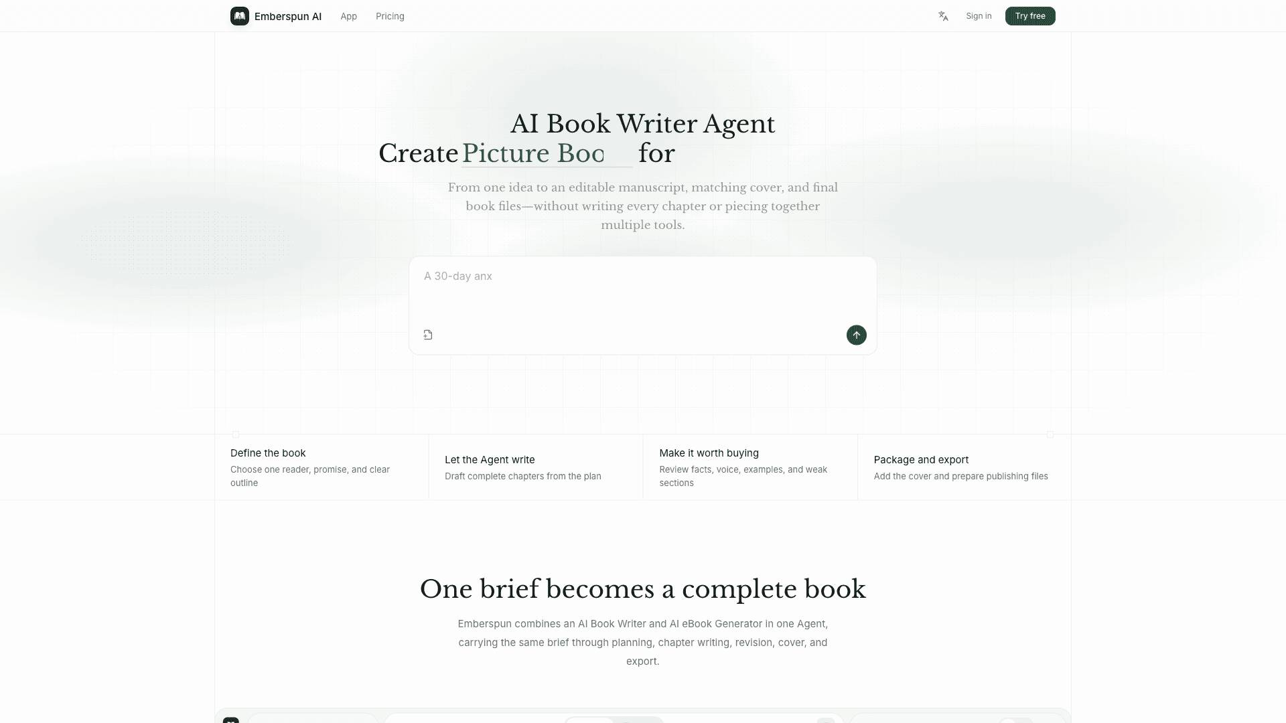
Task: Click 'Review facts, voice, examples, and weak sections' text
Action: [x=743, y=476]
